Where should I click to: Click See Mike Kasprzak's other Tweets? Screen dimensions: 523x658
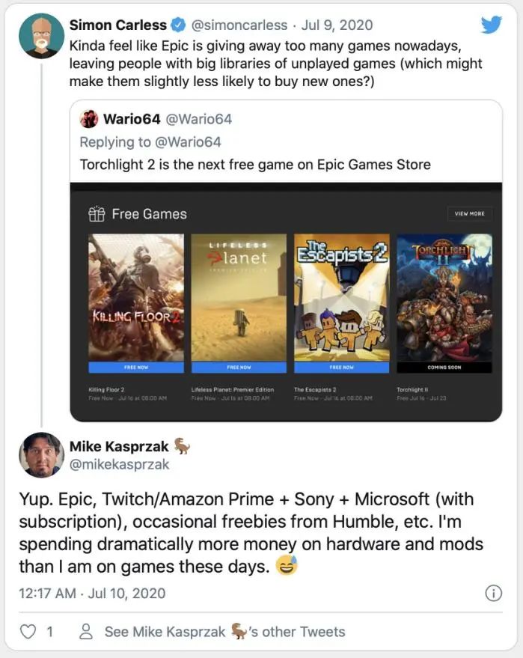pos(224,632)
